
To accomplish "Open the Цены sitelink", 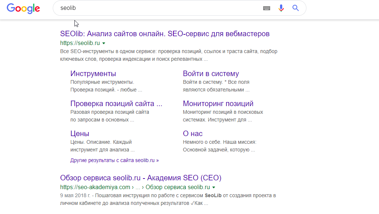I will (x=80, y=134).
